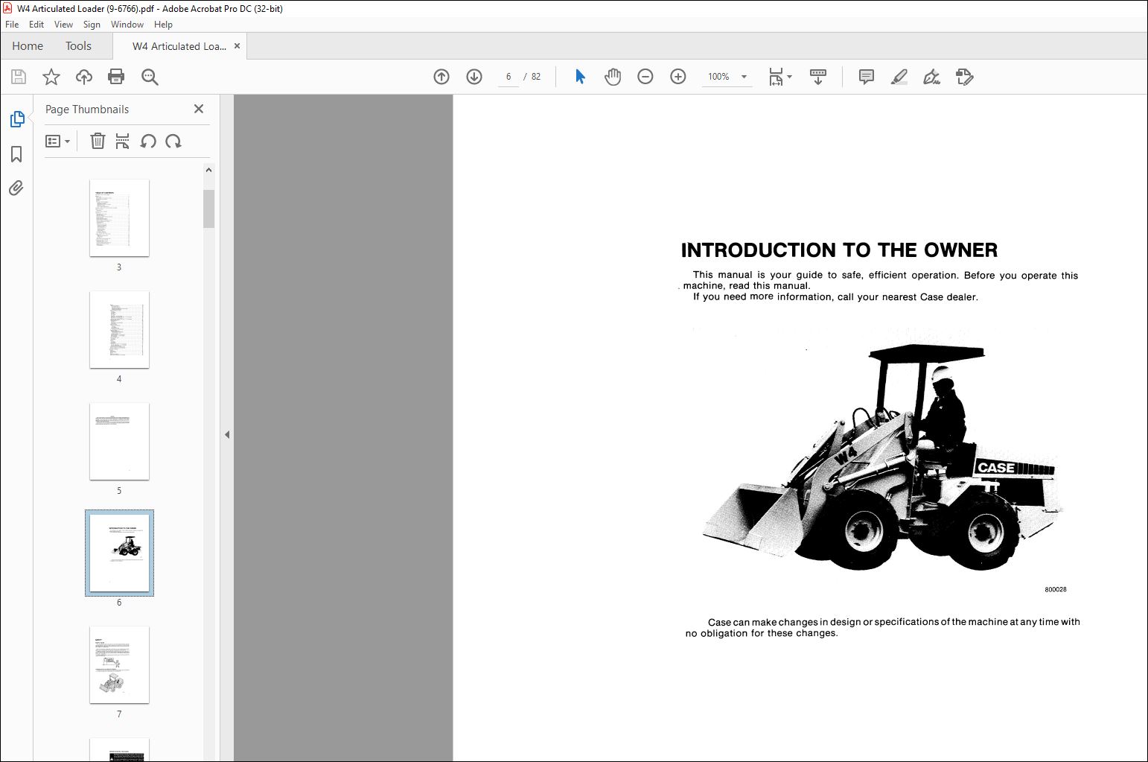Open the Window menu

127,25
